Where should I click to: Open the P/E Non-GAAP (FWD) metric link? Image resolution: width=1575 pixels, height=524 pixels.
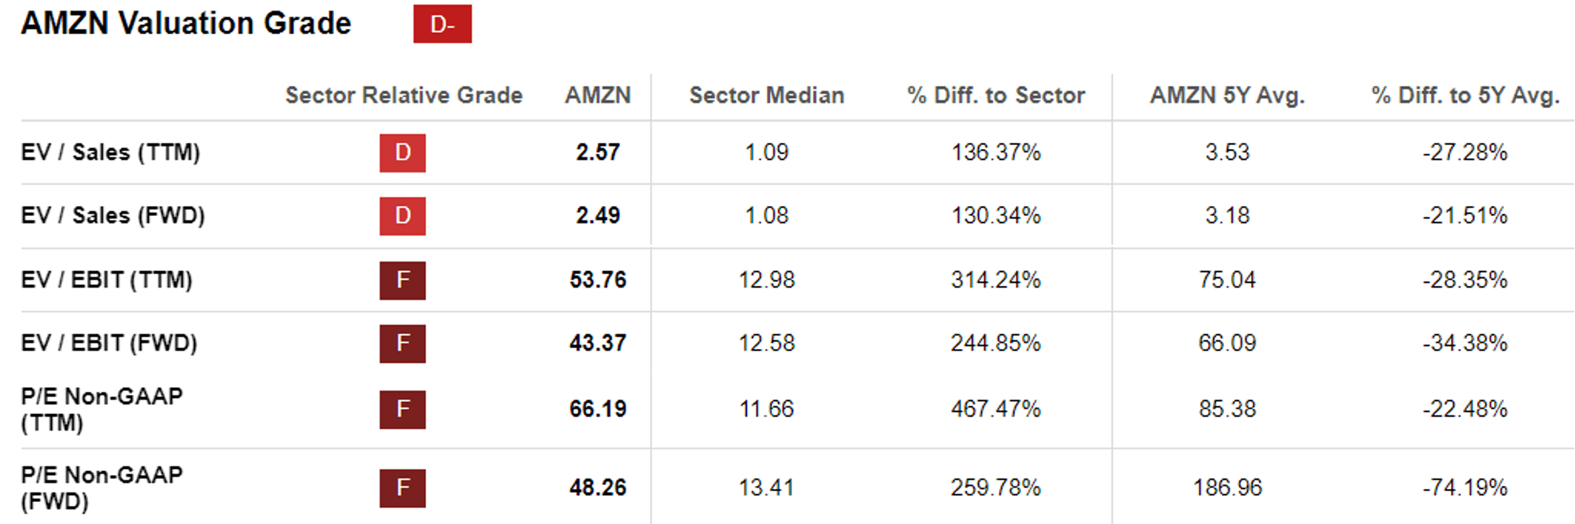click(101, 488)
